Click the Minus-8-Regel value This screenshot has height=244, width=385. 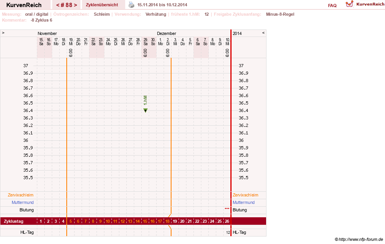tap(280, 14)
